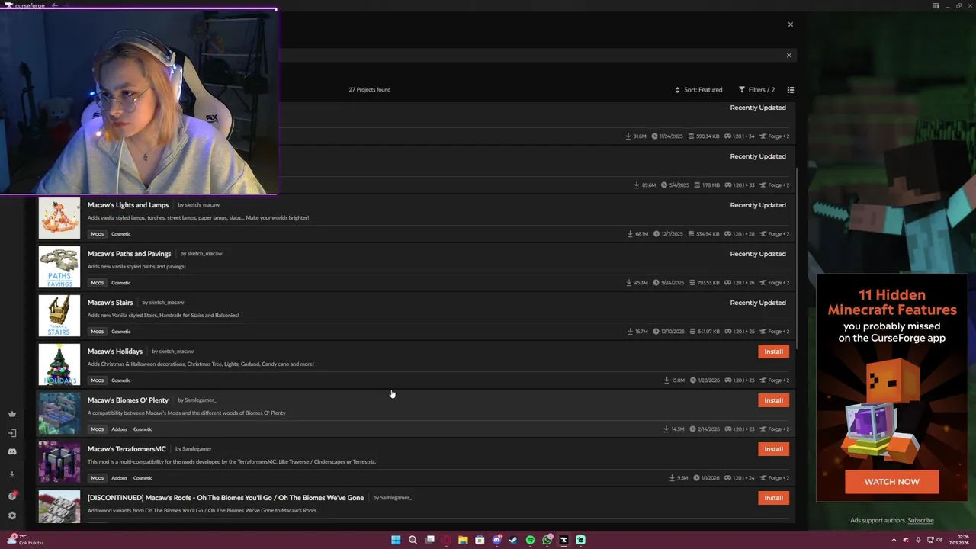The image size is (976, 549).
Task: Open Macaw's Paths and Pavings title
Action: coord(129,254)
